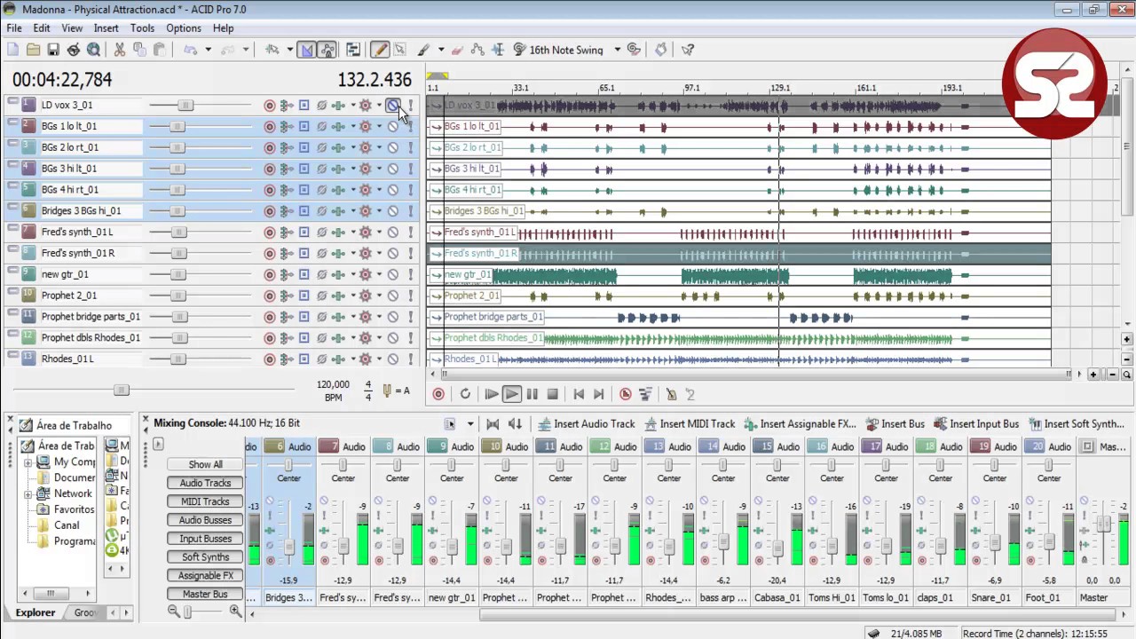Screen dimensions: 1136x639
Task: Click the New project icon
Action: pos(13,50)
